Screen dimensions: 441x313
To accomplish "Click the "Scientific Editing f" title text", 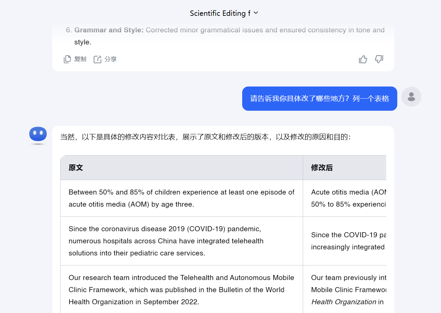I will pos(220,13).
